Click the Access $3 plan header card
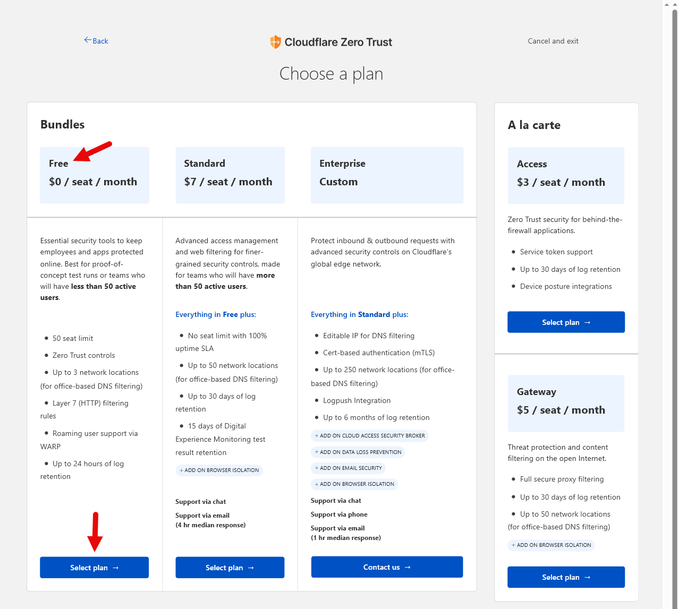This screenshot has height=609, width=679. pyautogui.click(x=566, y=176)
